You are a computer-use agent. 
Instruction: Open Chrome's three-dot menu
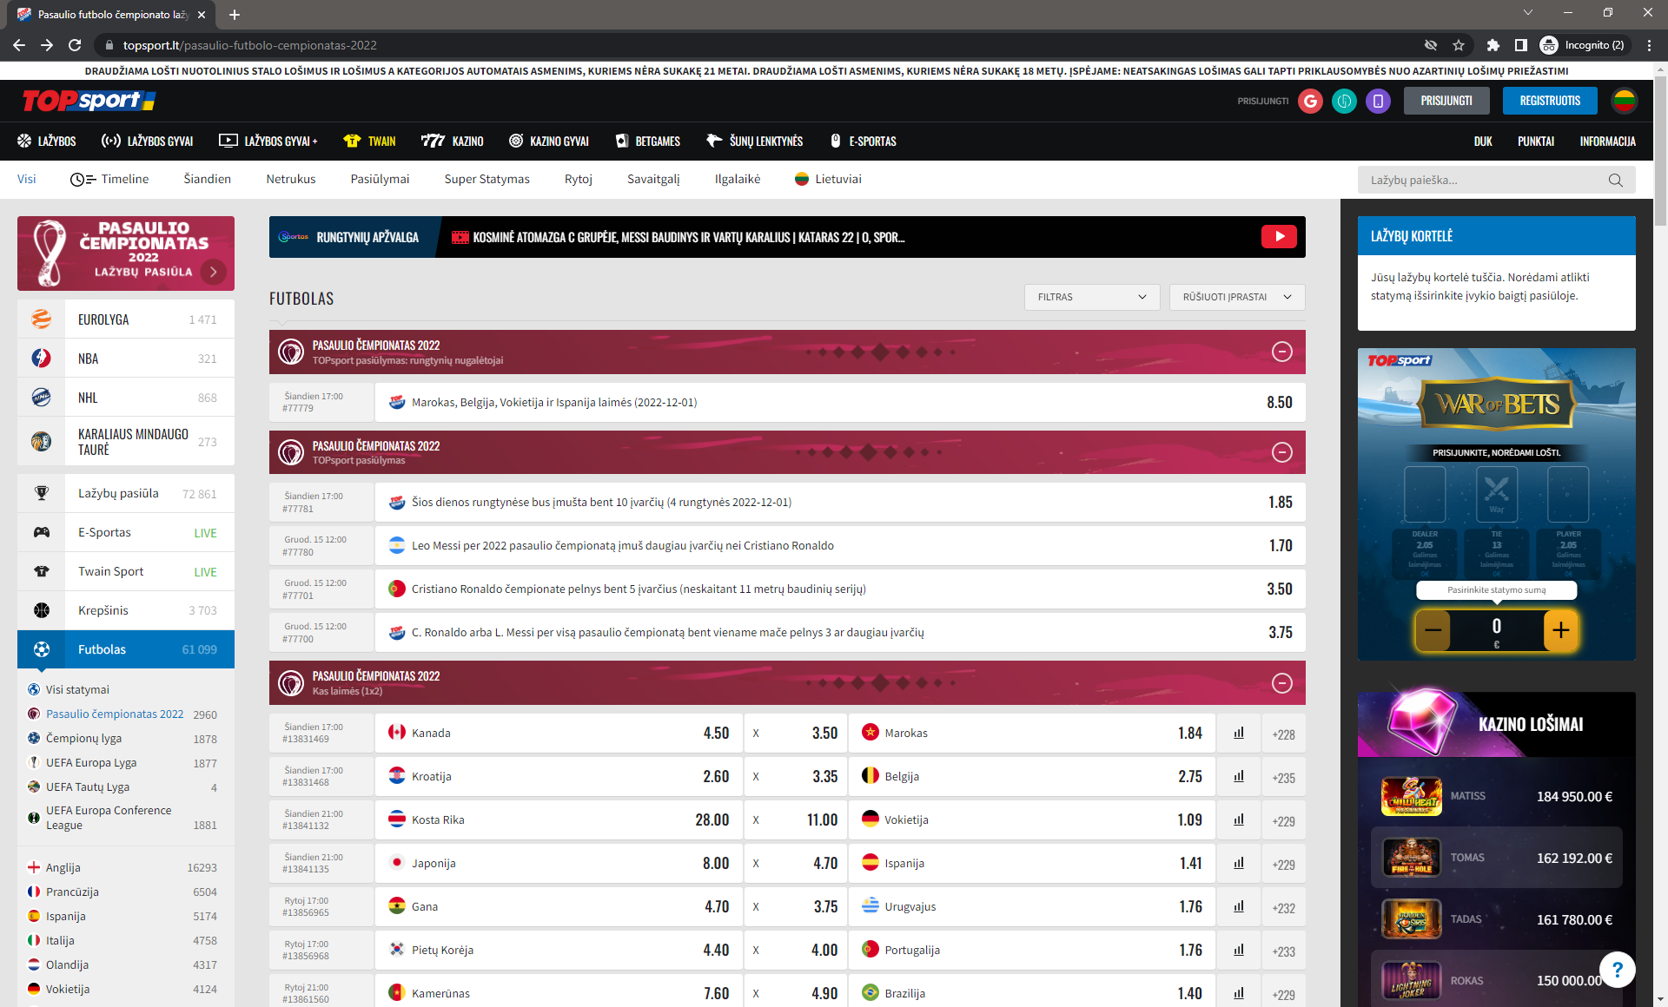1649,45
